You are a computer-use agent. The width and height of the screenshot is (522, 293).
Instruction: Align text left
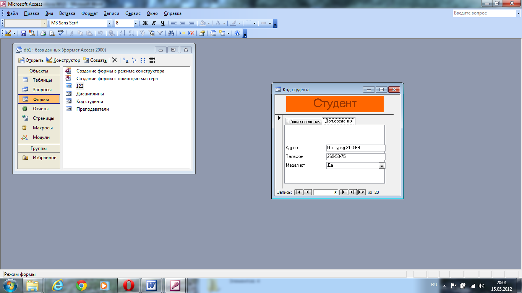(x=174, y=23)
